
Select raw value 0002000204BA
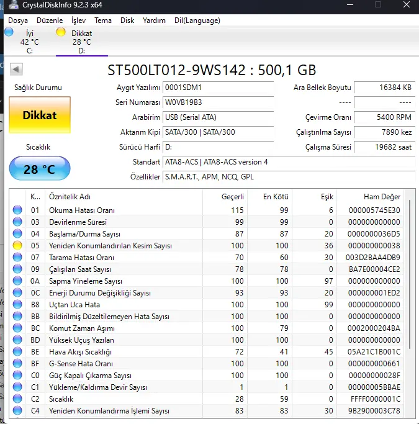tap(374, 328)
